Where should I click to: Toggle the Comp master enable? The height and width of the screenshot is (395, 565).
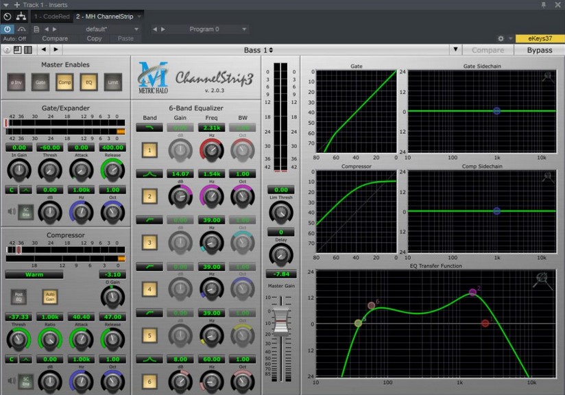click(x=65, y=82)
